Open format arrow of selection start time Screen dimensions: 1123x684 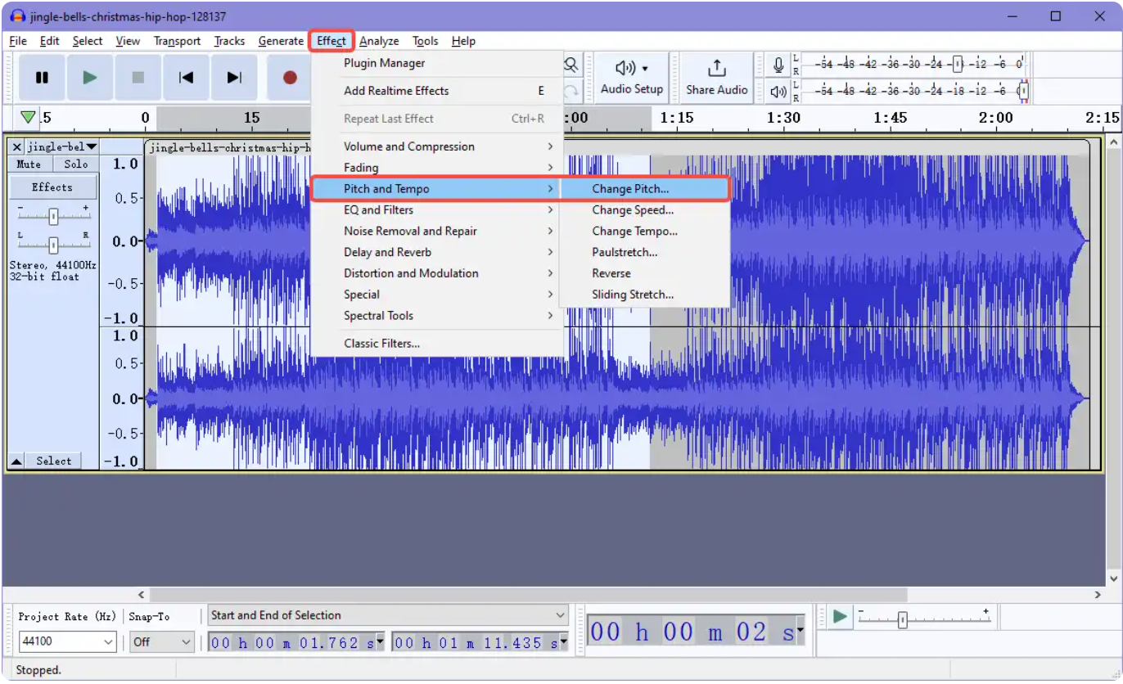(x=380, y=643)
